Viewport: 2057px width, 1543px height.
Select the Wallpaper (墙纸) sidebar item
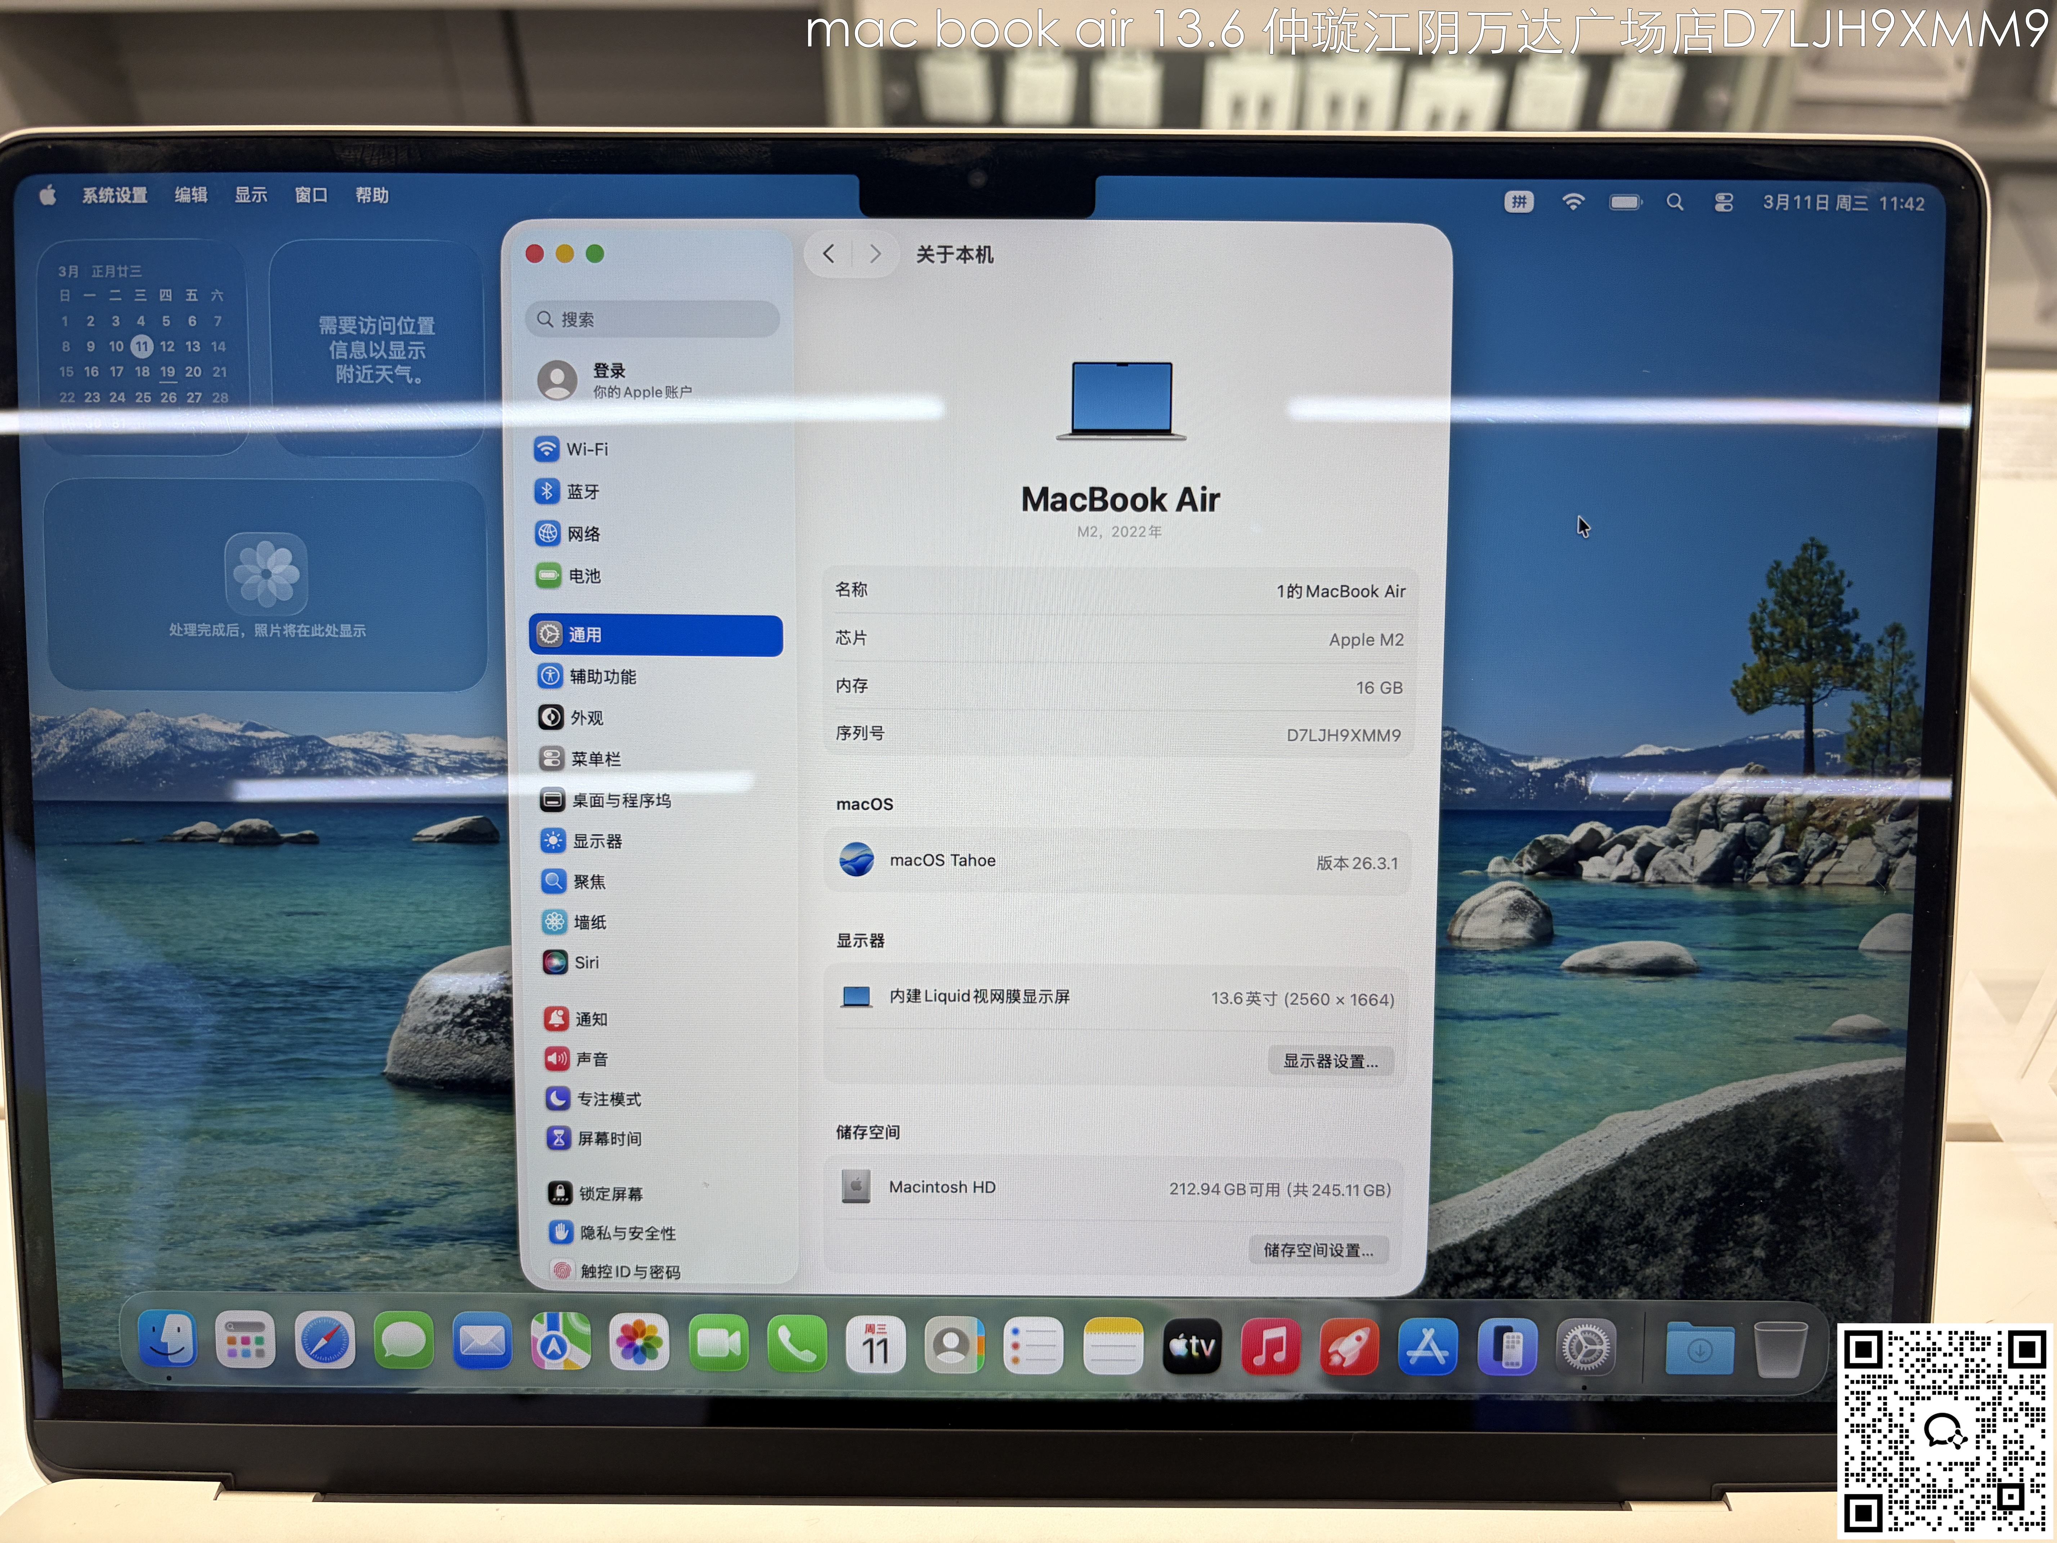coord(589,922)
